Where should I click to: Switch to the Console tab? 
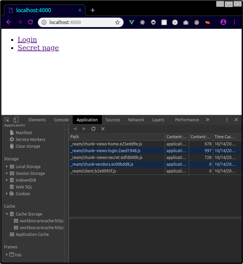point(61,120)
